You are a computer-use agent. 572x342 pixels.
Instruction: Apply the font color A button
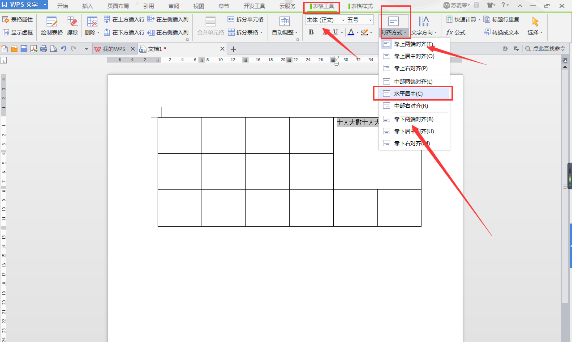351,32
